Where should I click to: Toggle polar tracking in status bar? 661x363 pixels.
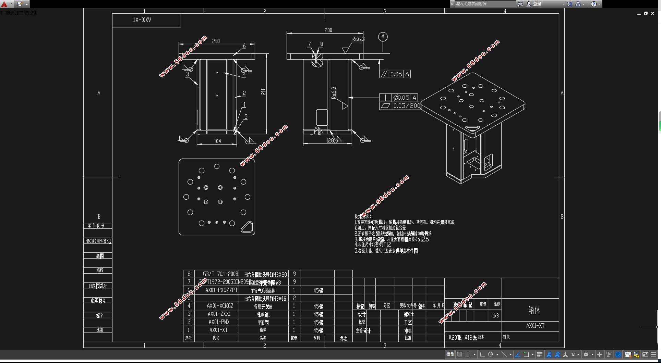pyautogui.click(x=491, y=354)
